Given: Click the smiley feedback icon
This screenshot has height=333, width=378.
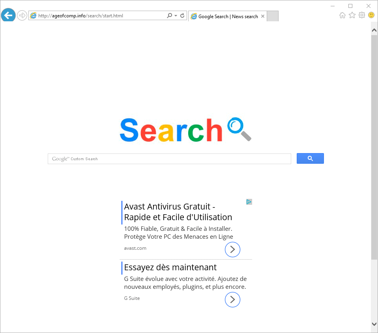Looking at the screenshot, I should [x=371, y=15].
